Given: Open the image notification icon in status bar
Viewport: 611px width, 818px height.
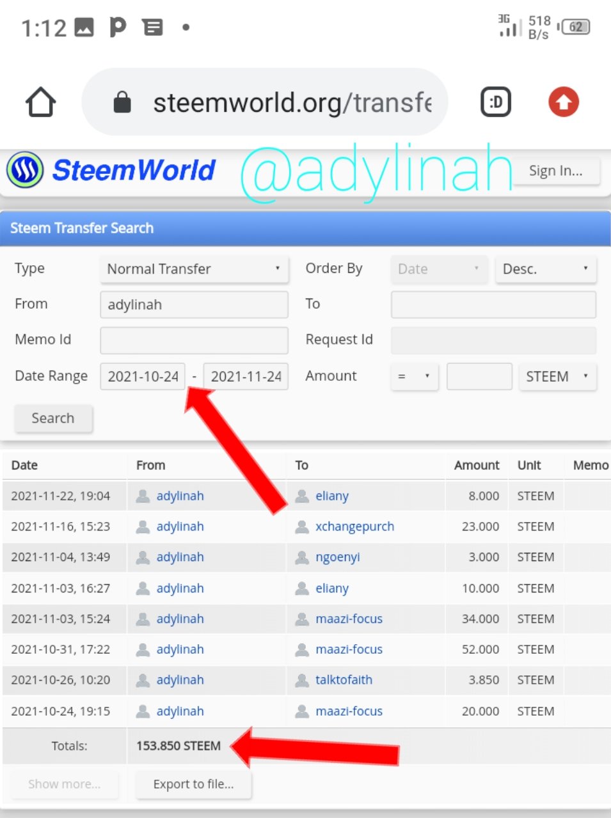Looking at the screenshot, I should pos(84,27).
